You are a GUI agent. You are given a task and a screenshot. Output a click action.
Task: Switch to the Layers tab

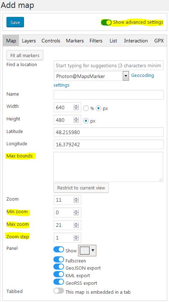point(29,41)
